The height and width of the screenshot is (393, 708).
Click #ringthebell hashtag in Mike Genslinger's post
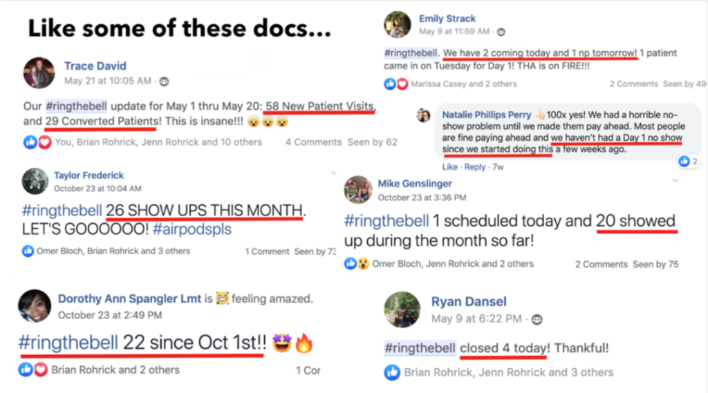tap(386, 220)
